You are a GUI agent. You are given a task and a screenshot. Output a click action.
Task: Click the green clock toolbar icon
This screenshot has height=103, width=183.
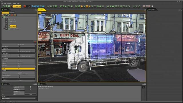pos(69,6)
